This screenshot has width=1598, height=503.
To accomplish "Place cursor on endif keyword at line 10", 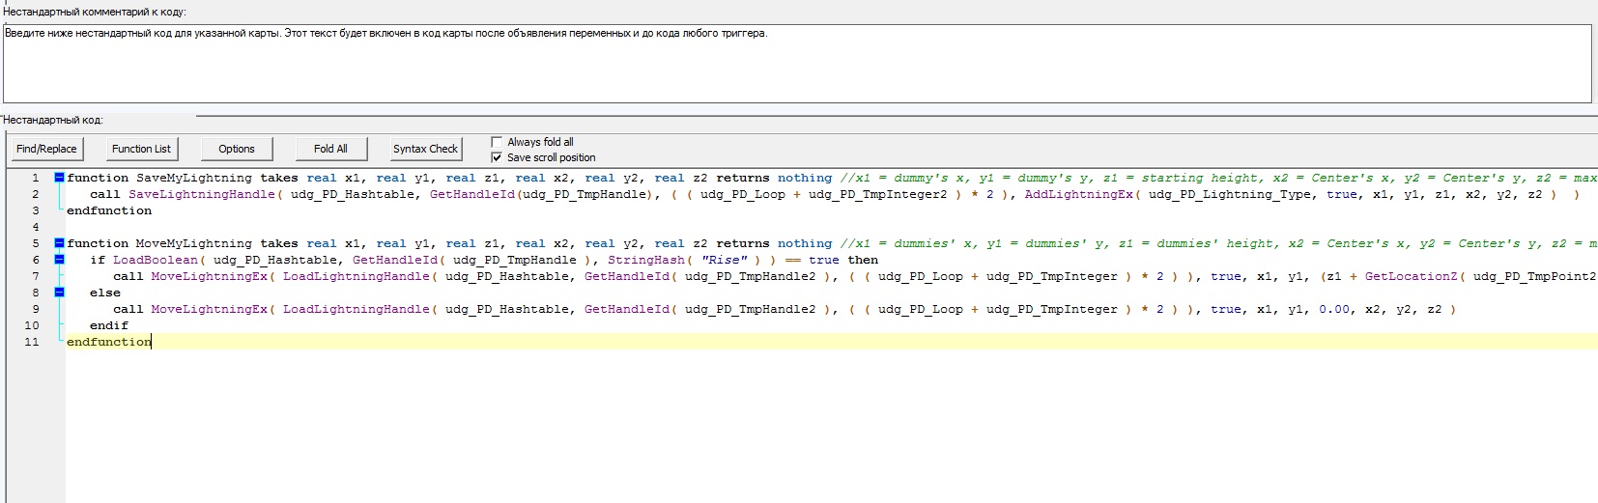I will (x=109, y=325).
